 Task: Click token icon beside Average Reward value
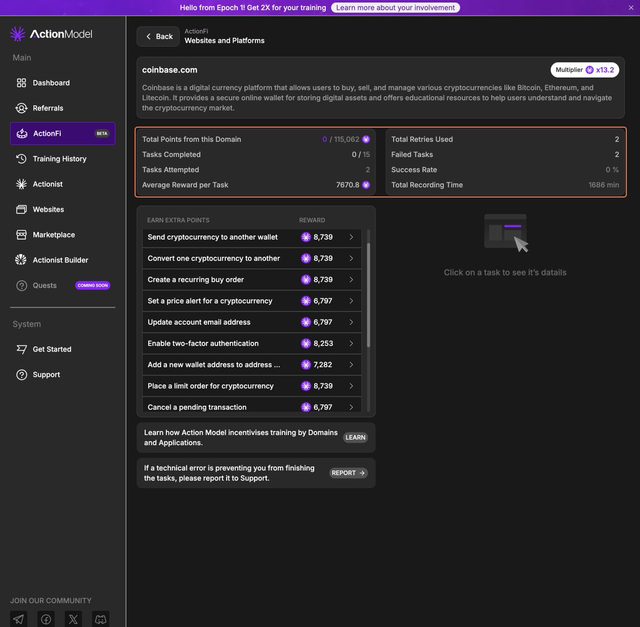click(366, 185)
